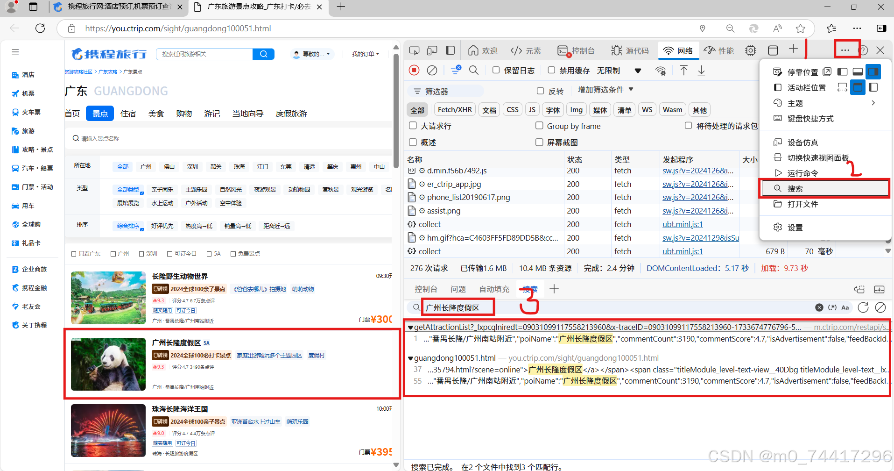This screenshot has width=894, height=471.
Task: Filter requests by Fetch/XHR
Action: pos(455,110)
